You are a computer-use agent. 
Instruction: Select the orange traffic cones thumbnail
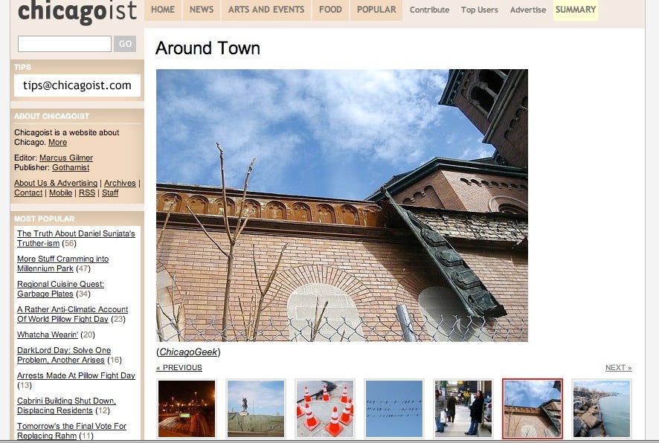coord(325,409)
